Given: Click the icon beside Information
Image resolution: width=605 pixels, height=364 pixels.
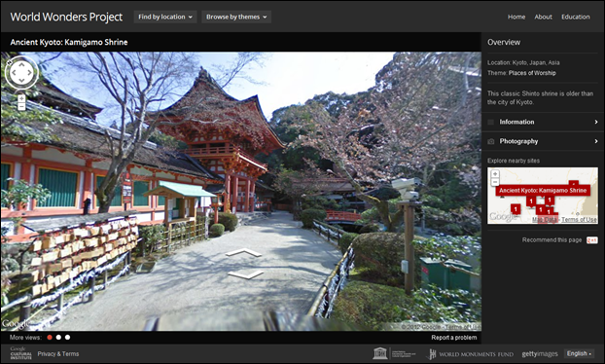Looking at the screenshot, I should click(491, 122).
